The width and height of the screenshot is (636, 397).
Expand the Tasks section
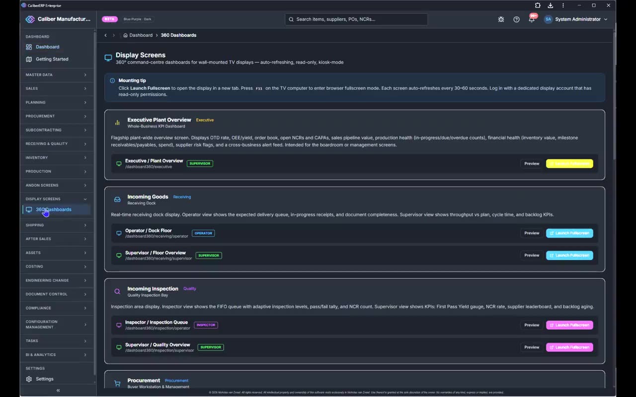click(x=57, y=341)
